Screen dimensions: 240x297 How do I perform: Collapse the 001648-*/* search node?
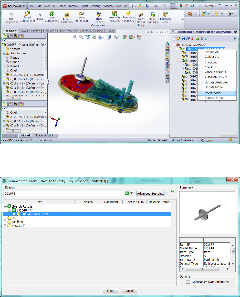(x=9, y=210)
